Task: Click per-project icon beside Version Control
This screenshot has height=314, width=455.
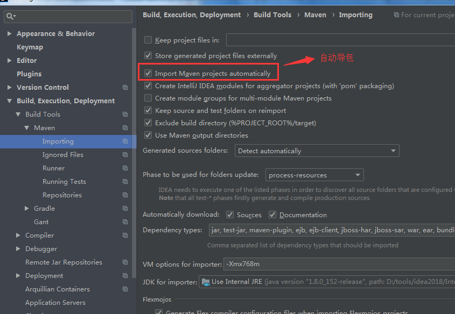Action: (x=125, y=87)
